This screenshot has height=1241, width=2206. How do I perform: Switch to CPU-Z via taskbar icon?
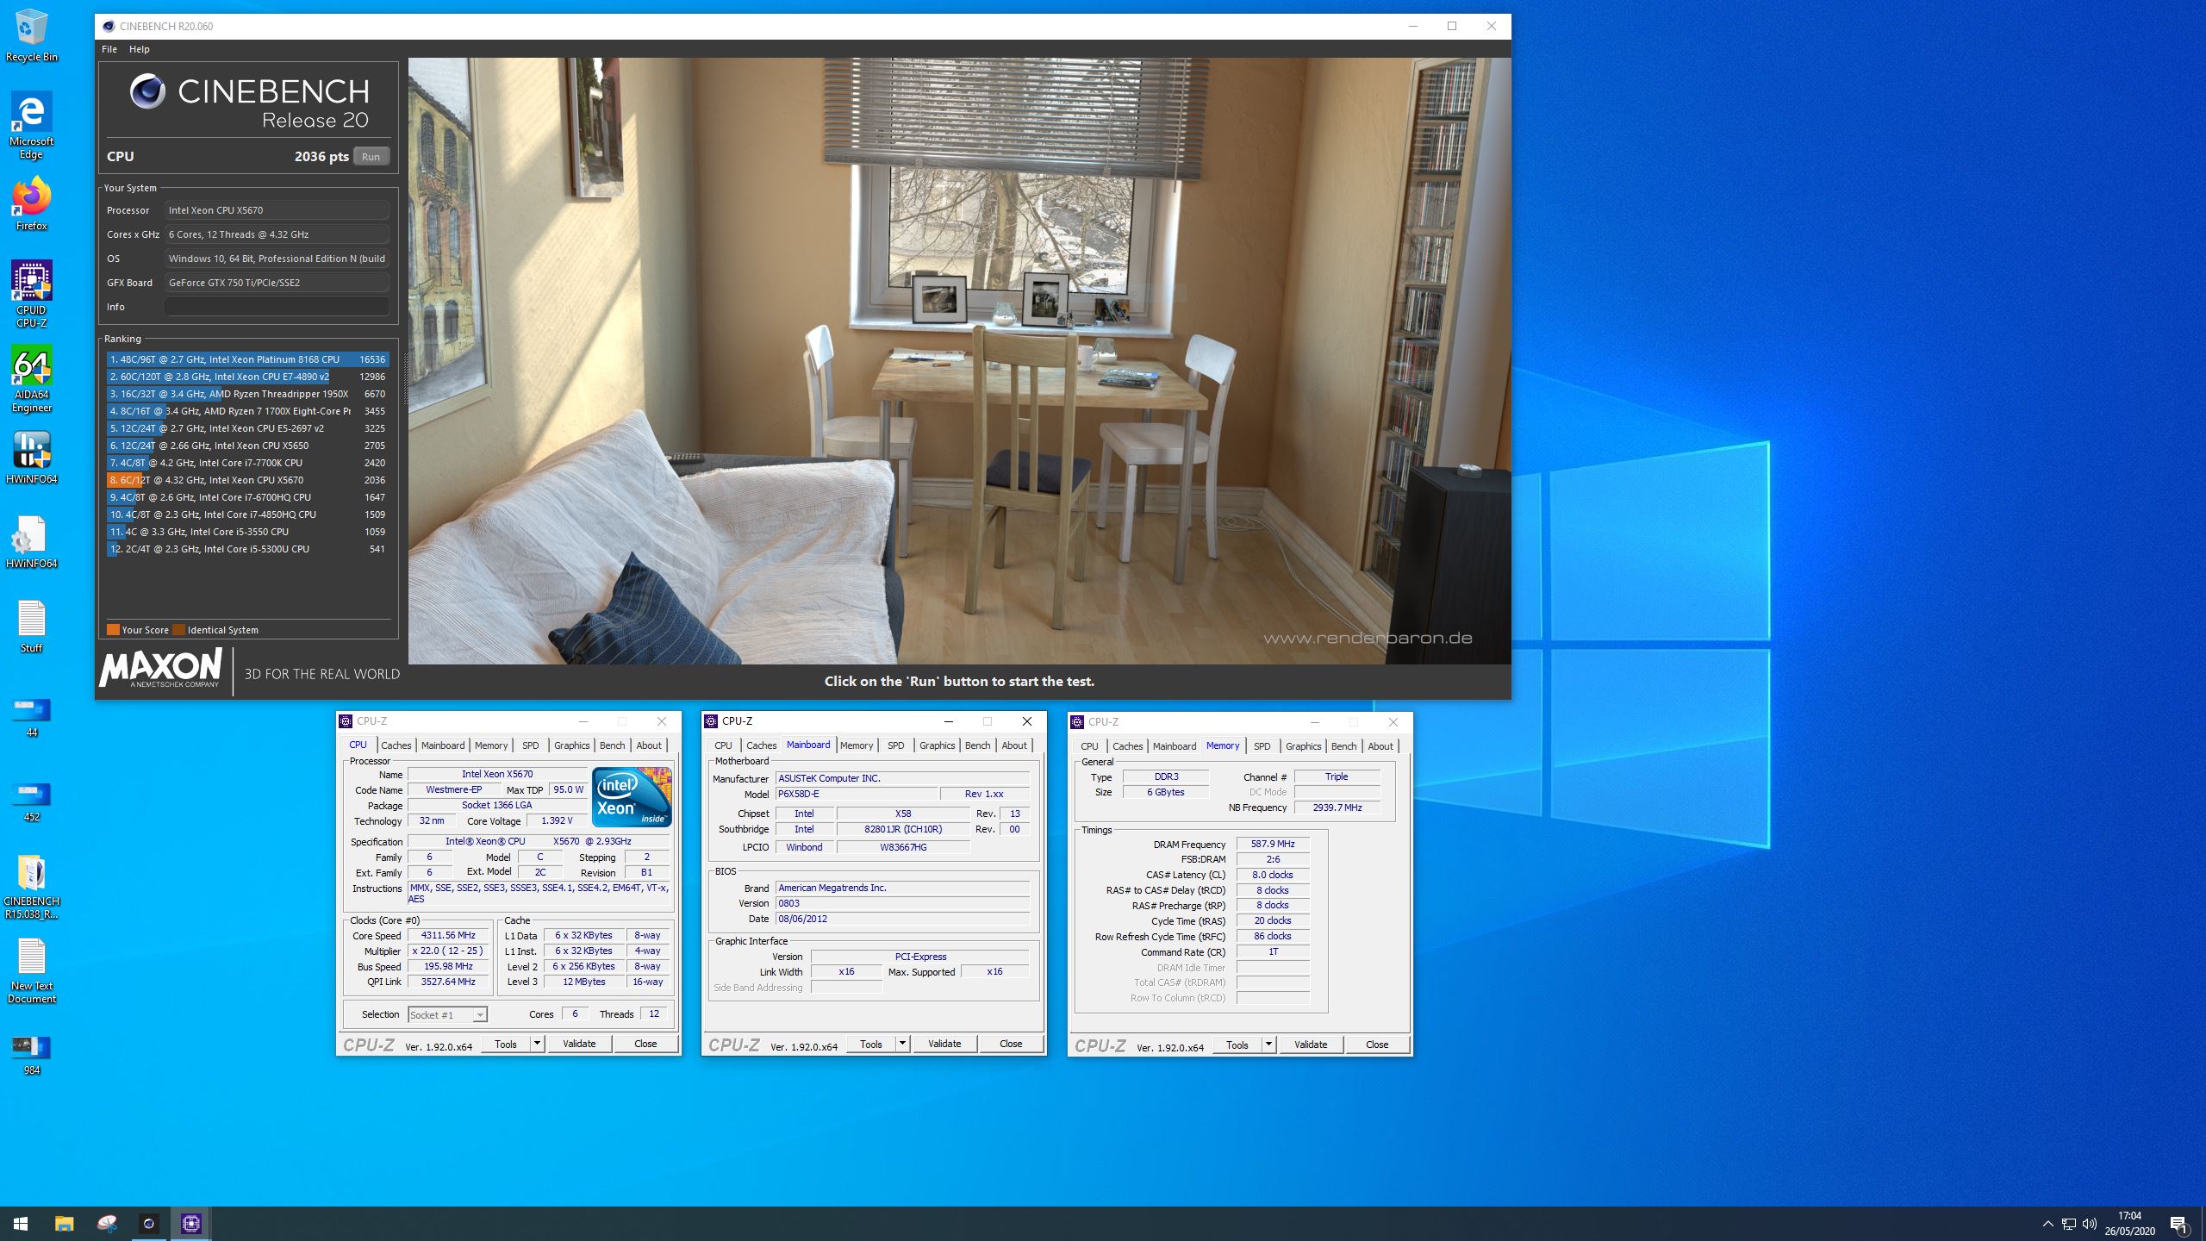pyautogui.click(x=191, y=1224)
